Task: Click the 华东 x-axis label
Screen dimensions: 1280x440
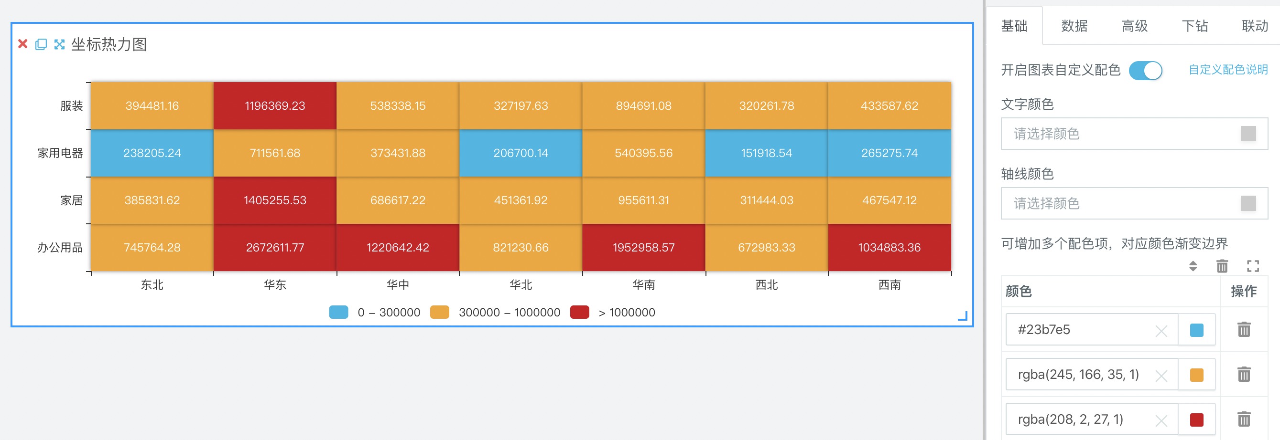Action: click(275, 285)
